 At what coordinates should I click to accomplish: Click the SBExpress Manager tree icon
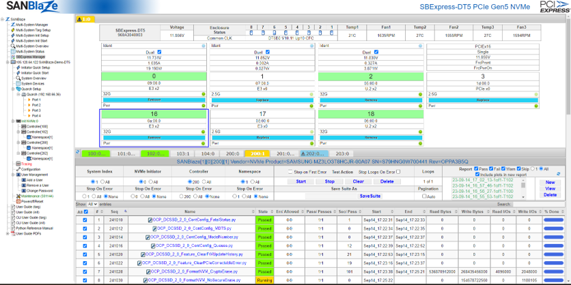click(12, 57)
